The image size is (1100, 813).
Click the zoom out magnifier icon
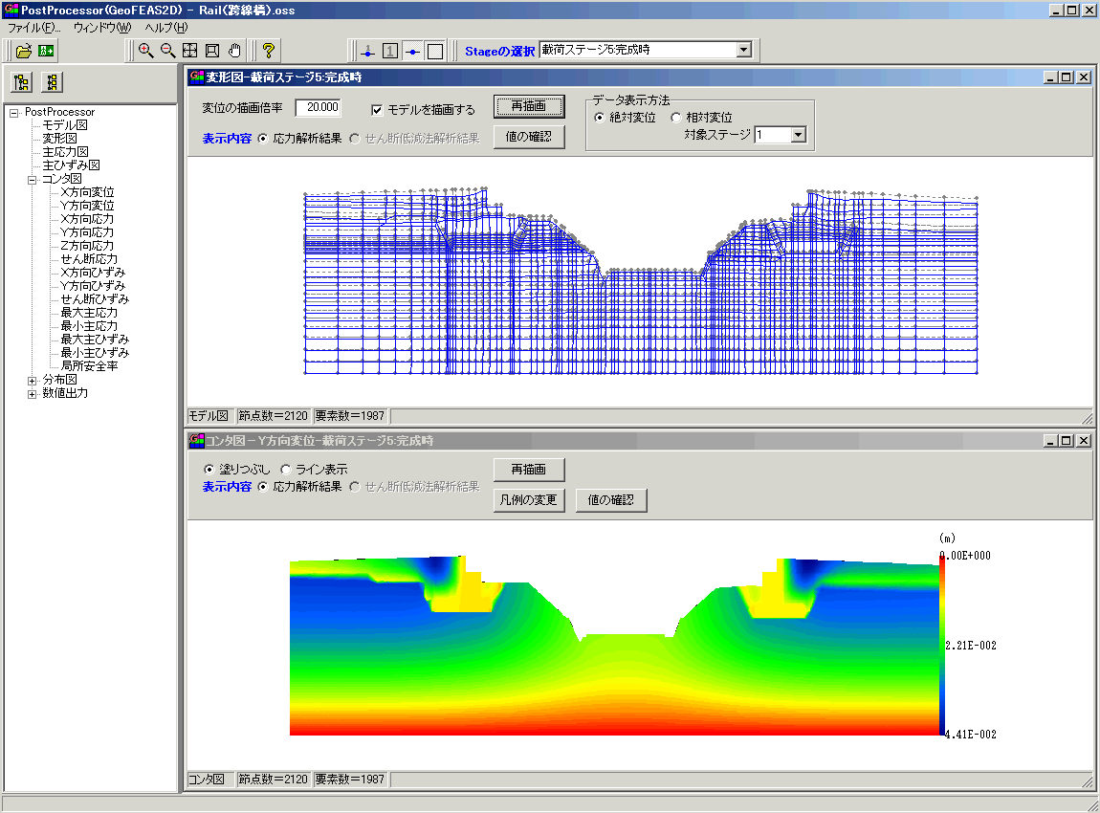coord(167,51)
